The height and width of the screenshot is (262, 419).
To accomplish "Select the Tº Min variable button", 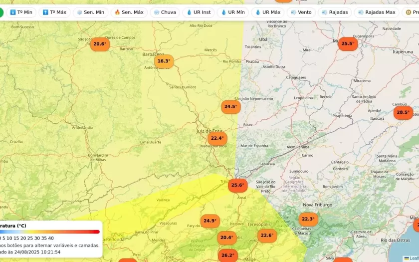I will coord(21,12).
